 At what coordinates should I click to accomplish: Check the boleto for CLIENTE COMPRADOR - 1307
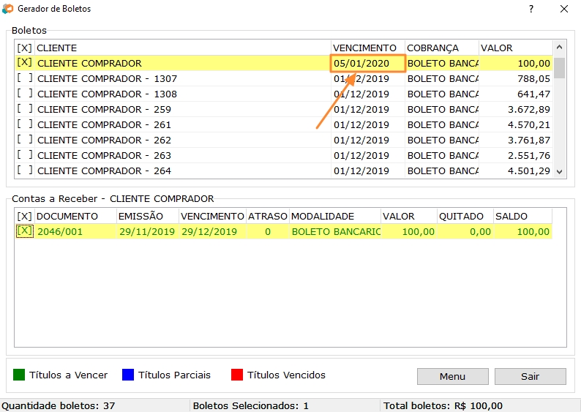point(24,78)
